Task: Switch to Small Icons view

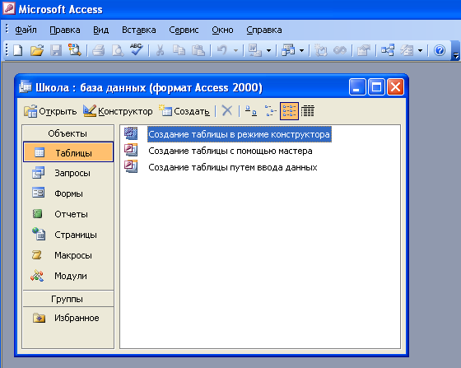Action: (x=271, y=111)
